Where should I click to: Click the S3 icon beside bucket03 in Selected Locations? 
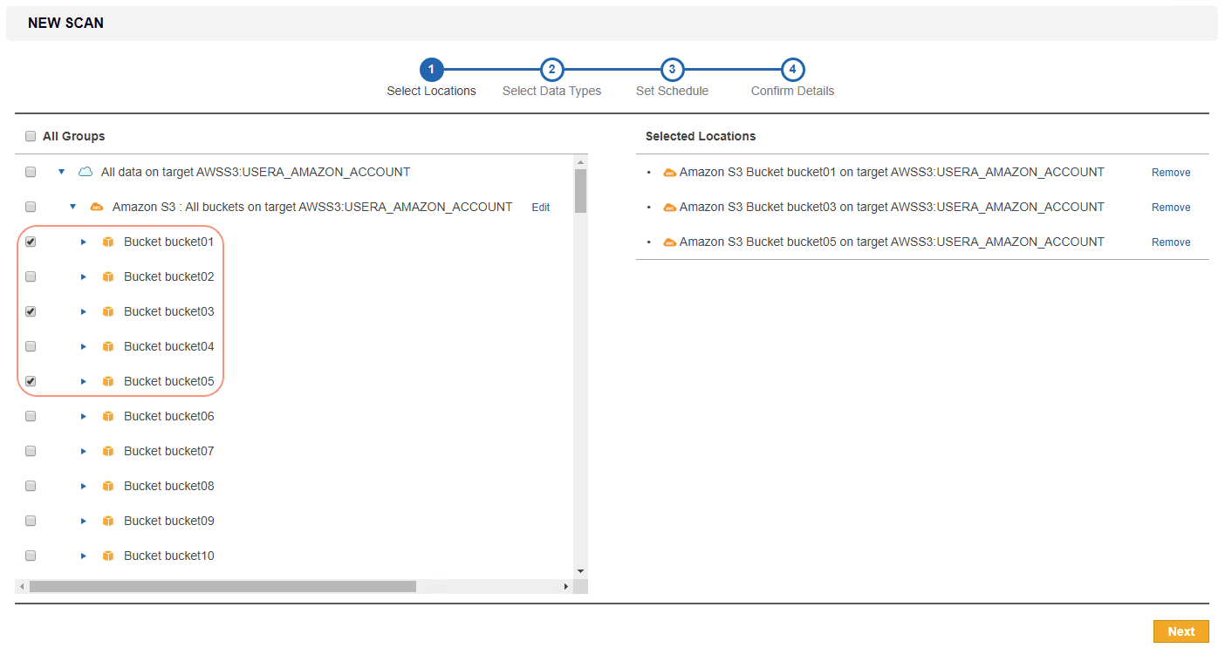[x=669, y=207]
